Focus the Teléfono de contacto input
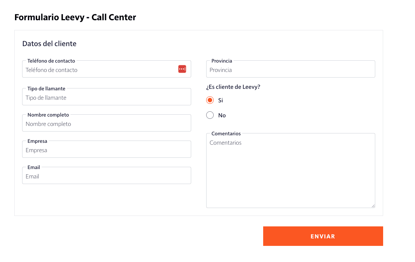The image size is (415, 262). (99, 70)
